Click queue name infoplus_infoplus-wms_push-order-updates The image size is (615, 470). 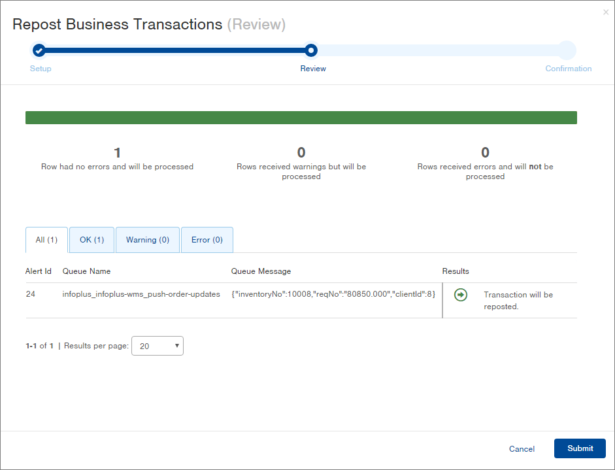coord(141,294)
